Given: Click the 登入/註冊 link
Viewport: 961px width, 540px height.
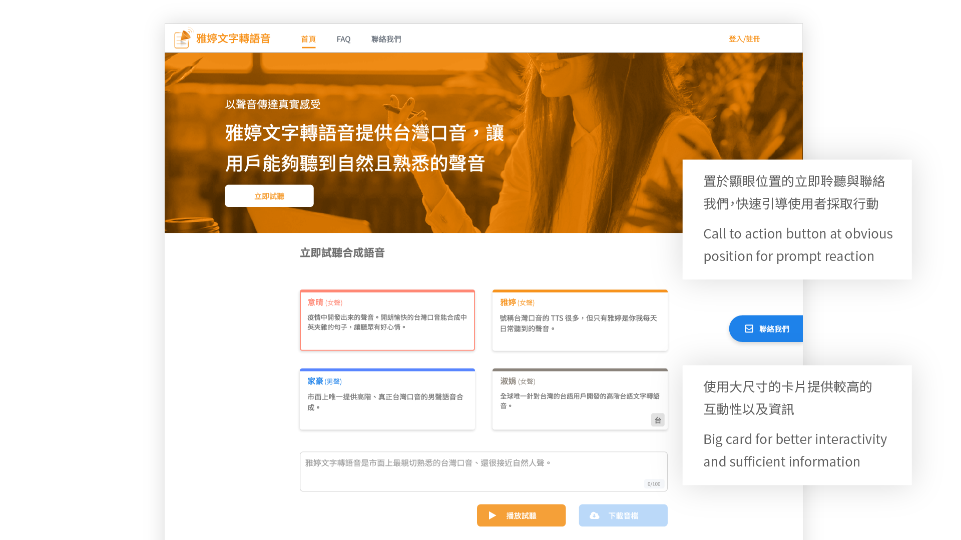Looking at the screenshot, I should (x=744, y=39).
